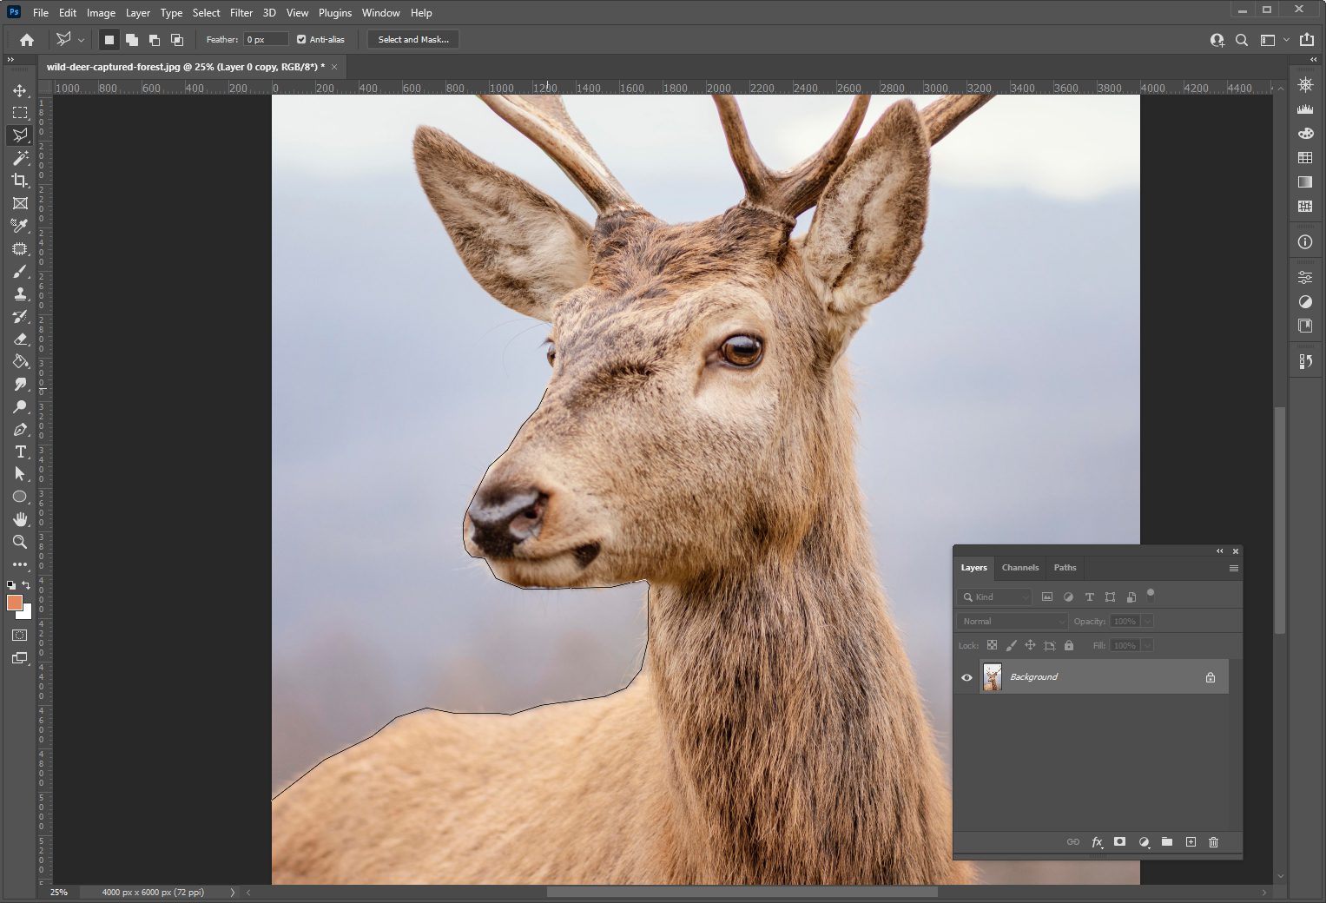Select the Move tool
Screen dimensions: 1326x903
(x=20, y=90)
